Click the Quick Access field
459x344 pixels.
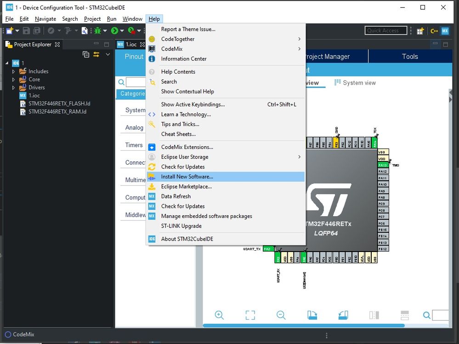click(x=386, y=30)
